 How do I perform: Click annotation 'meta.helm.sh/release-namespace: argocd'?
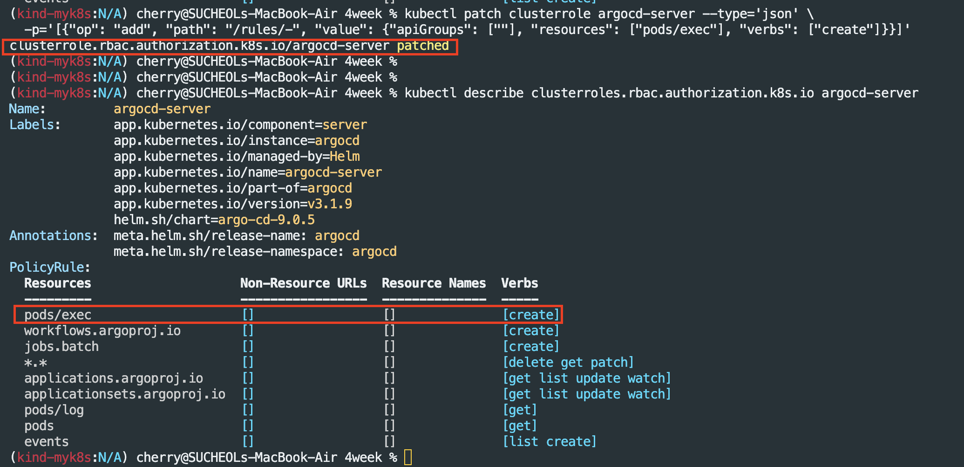pos(255,252)
